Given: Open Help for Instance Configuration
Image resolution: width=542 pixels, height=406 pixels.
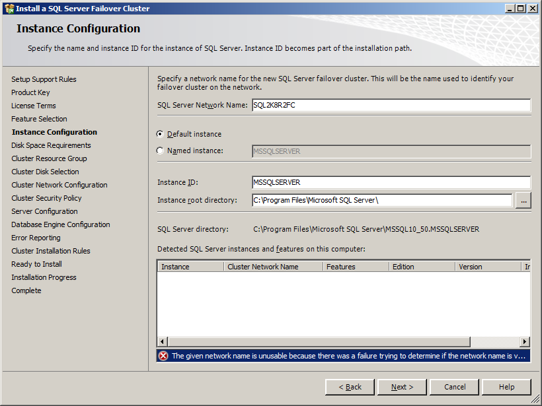Looking at the screenshot, I should coord(506,387).
